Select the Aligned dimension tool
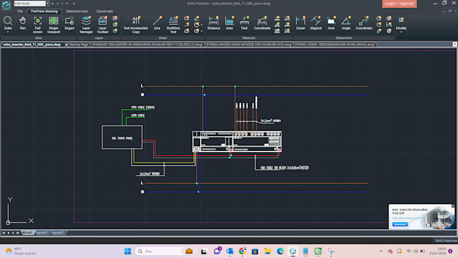This screenshot has width=458, height=258. (316, 23)
